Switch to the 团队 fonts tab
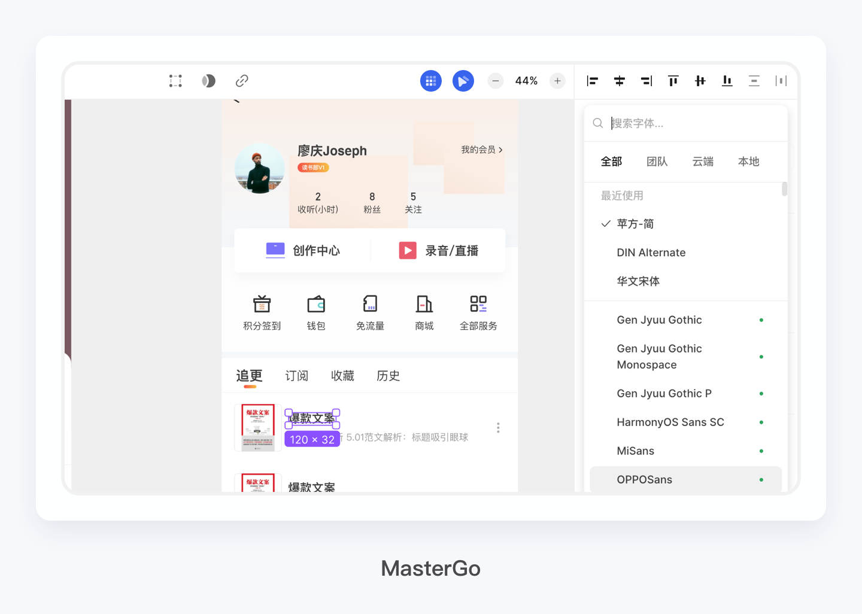The height and width of the screenshot is (614, 862). pyautogui.click(x=657, y=162)
